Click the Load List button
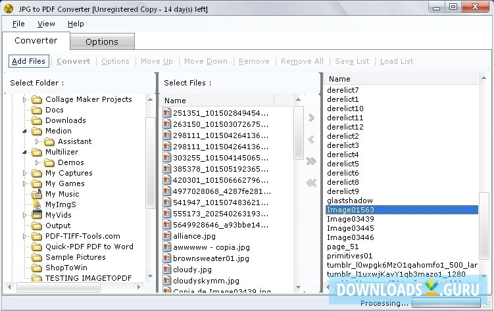494x311 pixels. coord(397,61)
